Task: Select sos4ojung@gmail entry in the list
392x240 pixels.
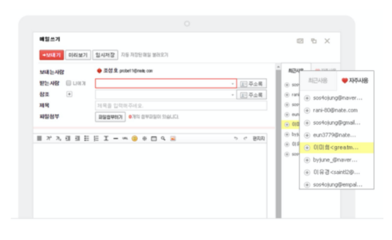Action: [336, 123]
